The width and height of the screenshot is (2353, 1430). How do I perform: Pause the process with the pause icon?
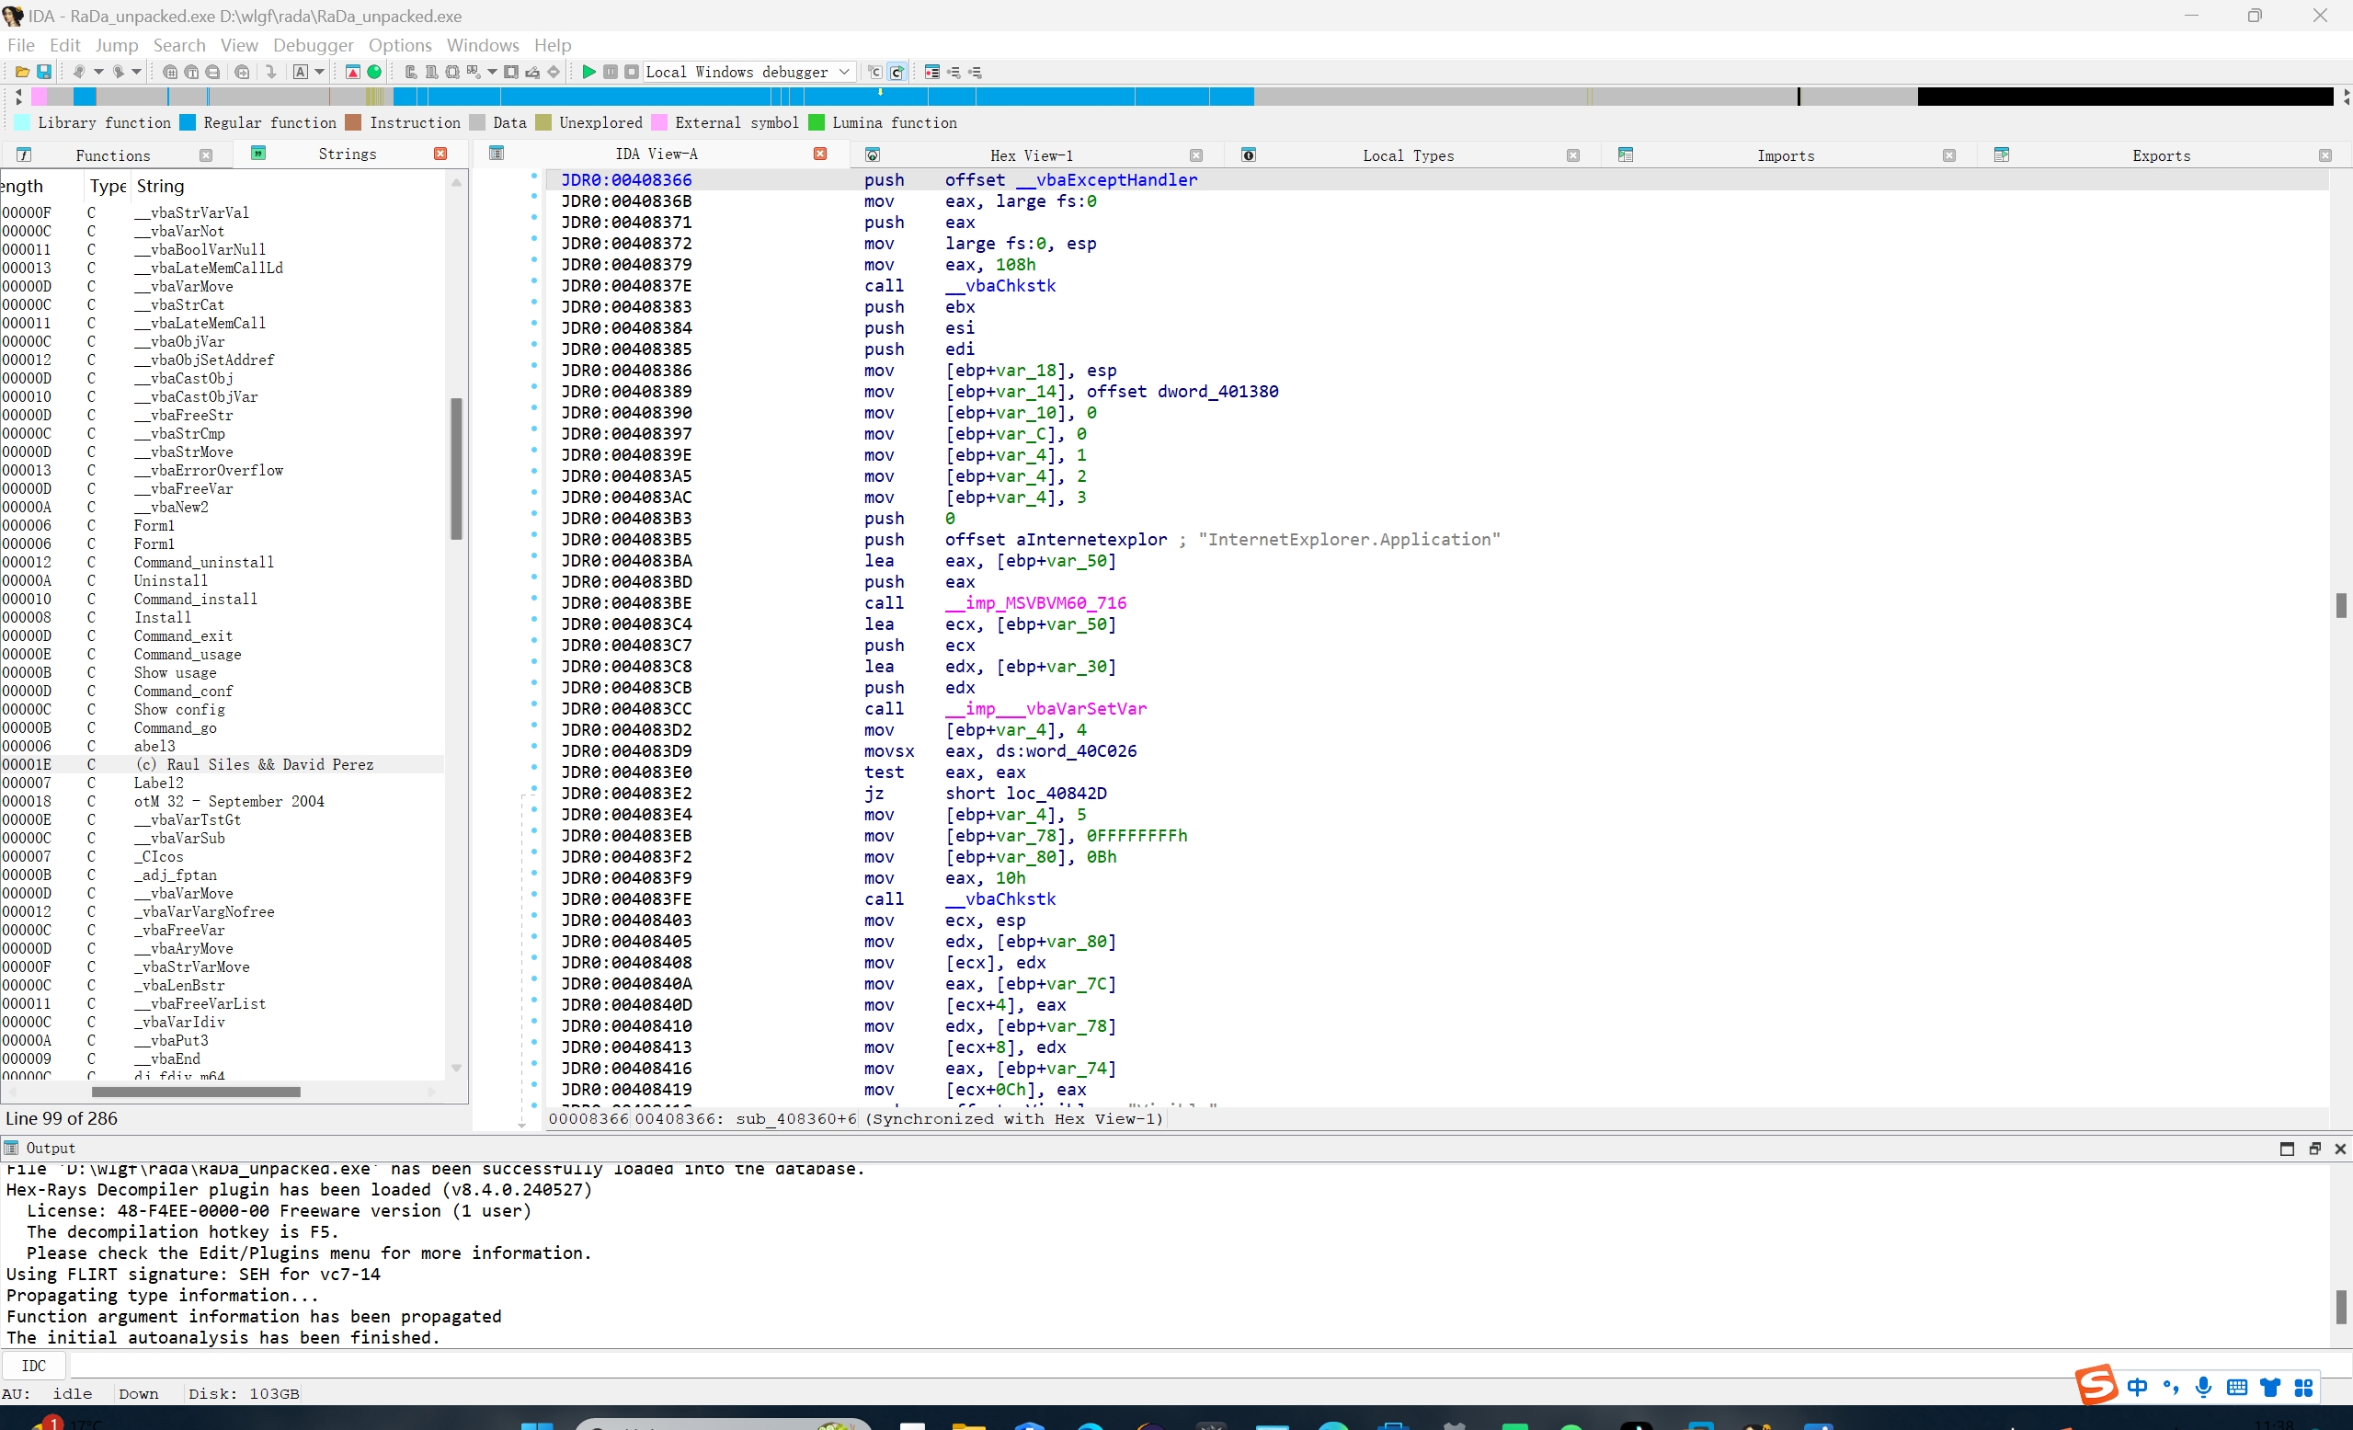point(611,72)
